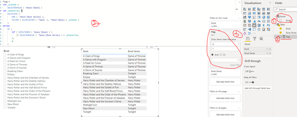This screenshot has width=297, height=117.
Task: Check Breaking Dawn in slicer
Action: tap(5, 71)
